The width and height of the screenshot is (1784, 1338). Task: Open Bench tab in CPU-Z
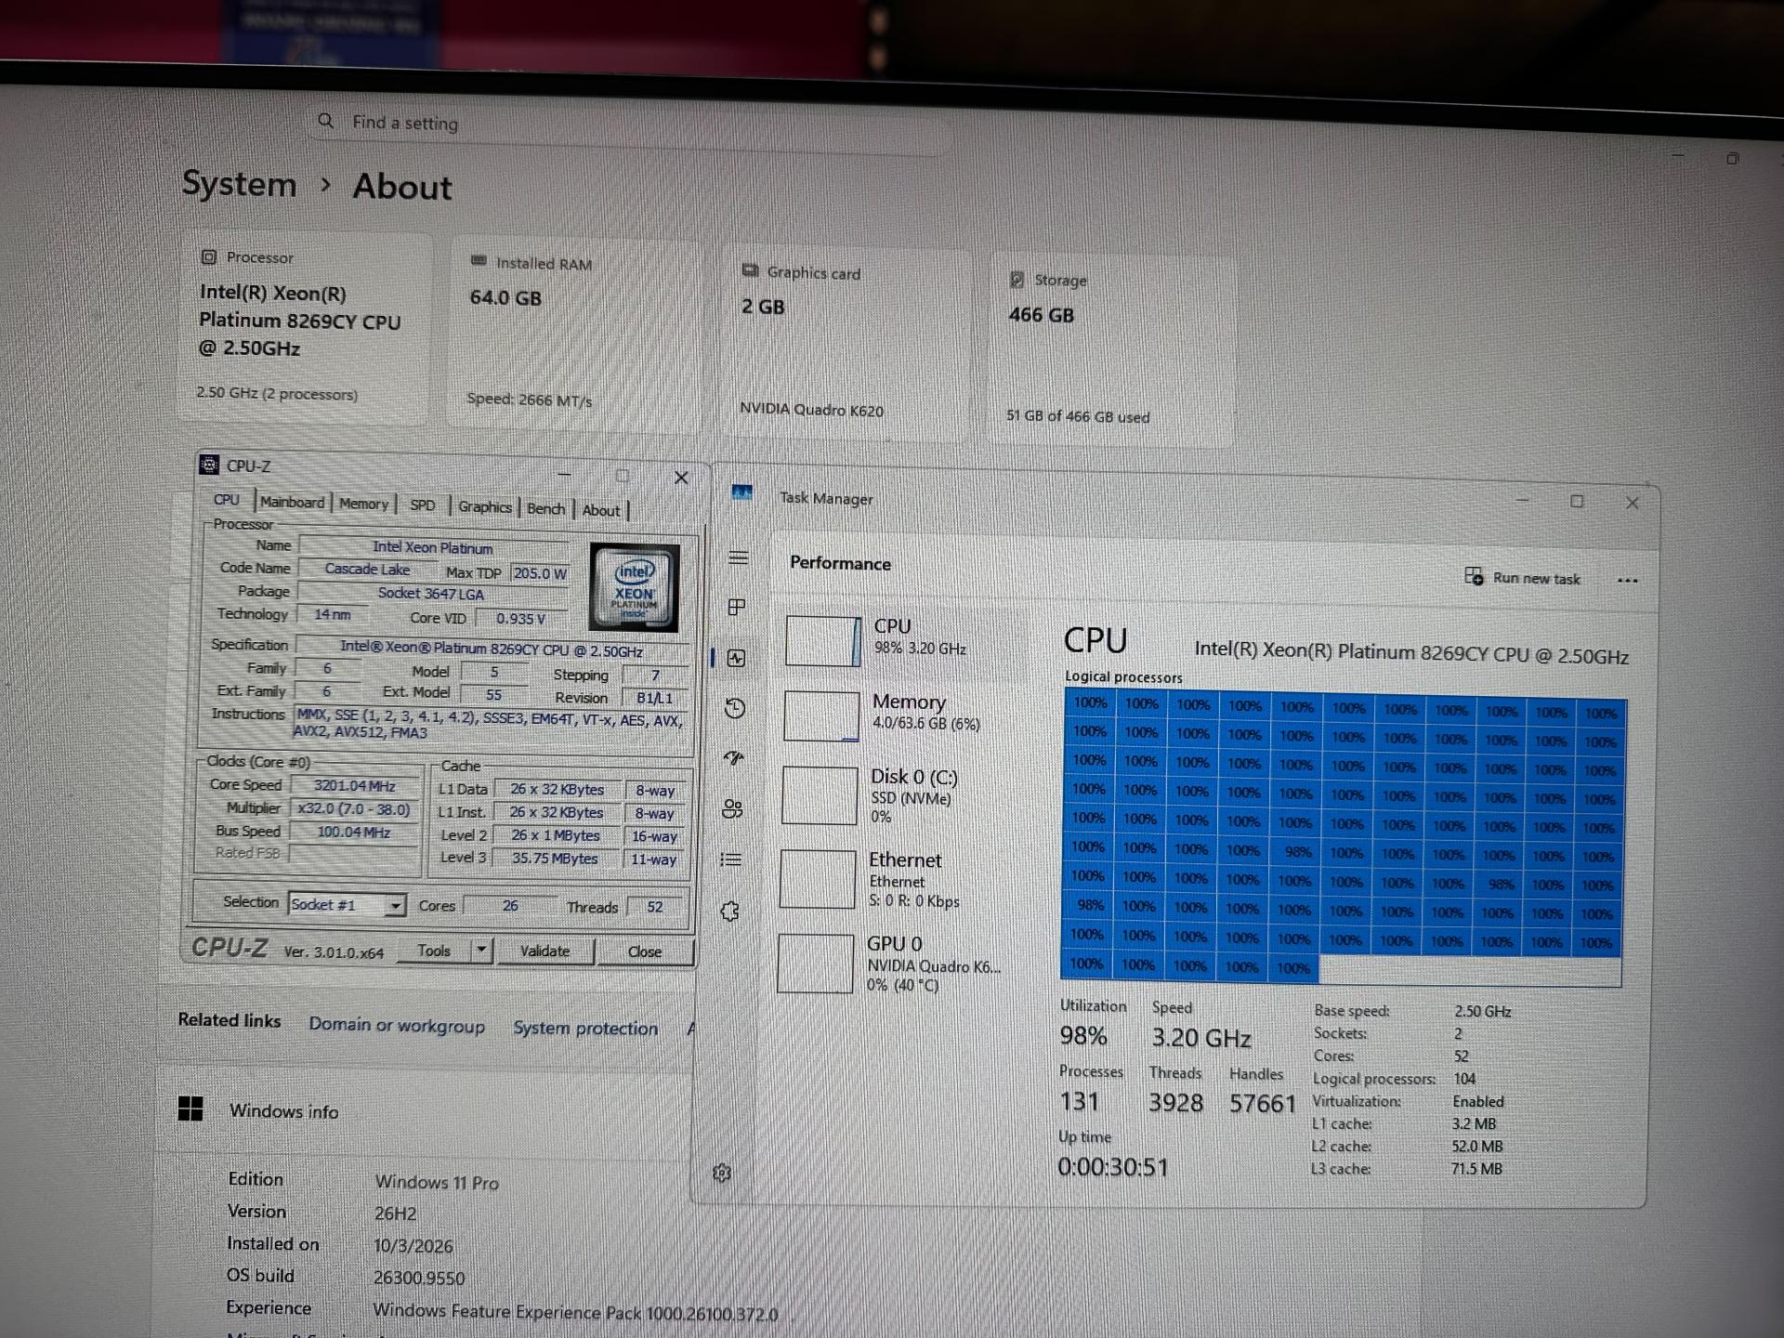point(545,508)
